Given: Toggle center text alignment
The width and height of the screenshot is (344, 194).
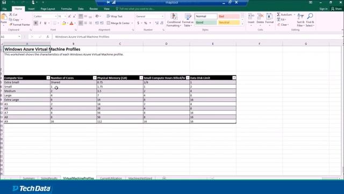Looking at the screenshot, I should (x=85, y=23).
